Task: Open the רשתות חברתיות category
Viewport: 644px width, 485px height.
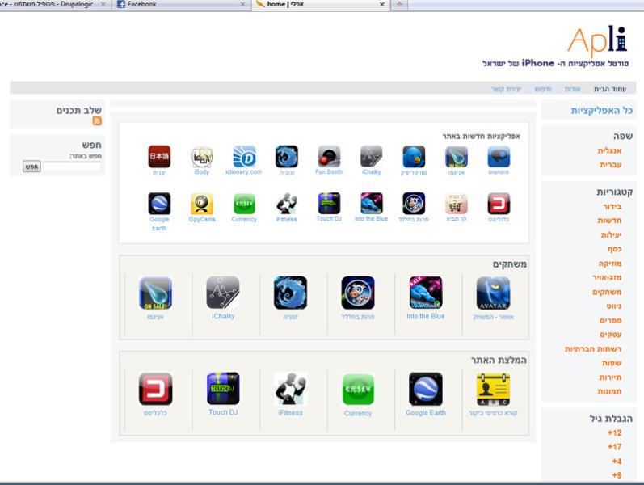Action: [x=593, y=348]
